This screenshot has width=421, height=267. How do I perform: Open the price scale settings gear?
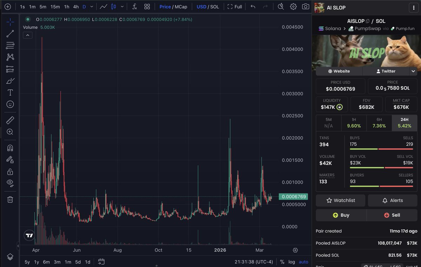tap(295, 250)
